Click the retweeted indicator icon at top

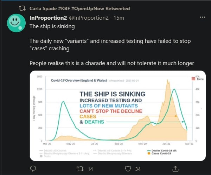22,8
